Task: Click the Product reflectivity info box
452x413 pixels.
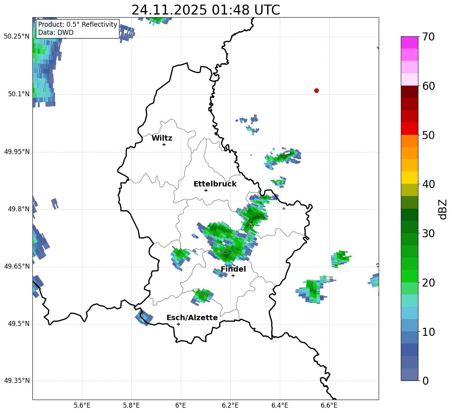Action: click(x=77, y=28)
